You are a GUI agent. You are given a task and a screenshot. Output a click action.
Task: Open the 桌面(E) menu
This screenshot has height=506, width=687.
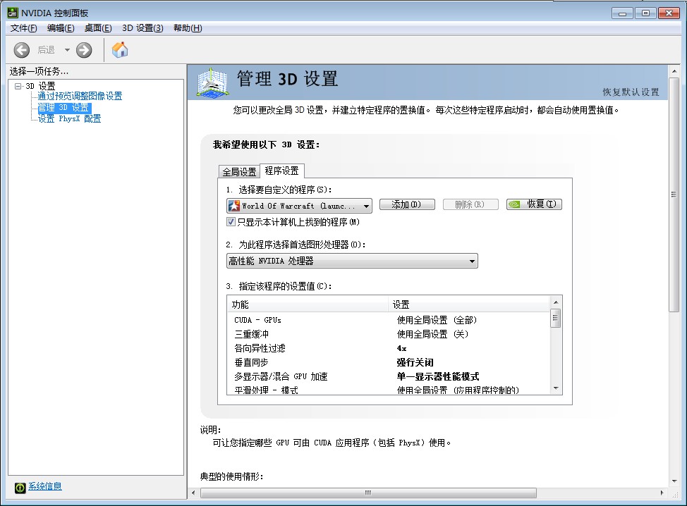click(x=98, y=28)
